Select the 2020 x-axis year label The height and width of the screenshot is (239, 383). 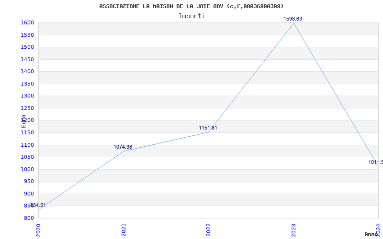tap(38, 230)
